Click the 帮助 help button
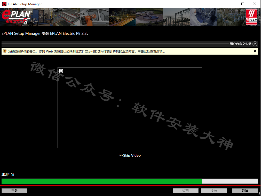Image resolution: width=261 pixels, height=196 pixels. click(x=14, y=191)
